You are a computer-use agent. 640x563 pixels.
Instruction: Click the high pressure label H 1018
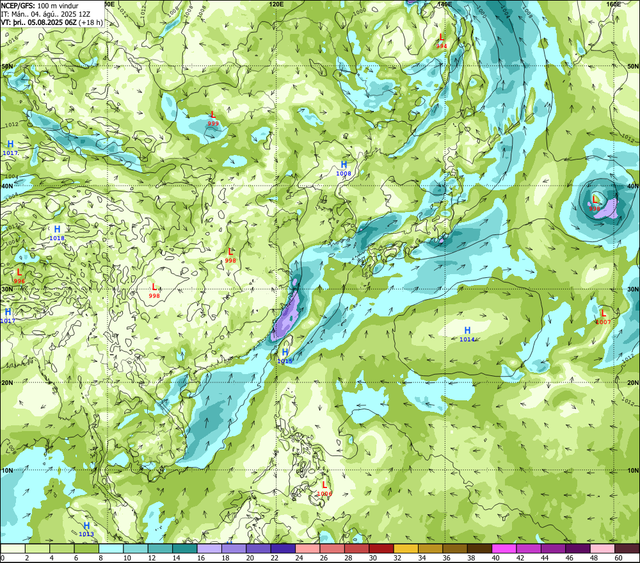coord(57,233)
